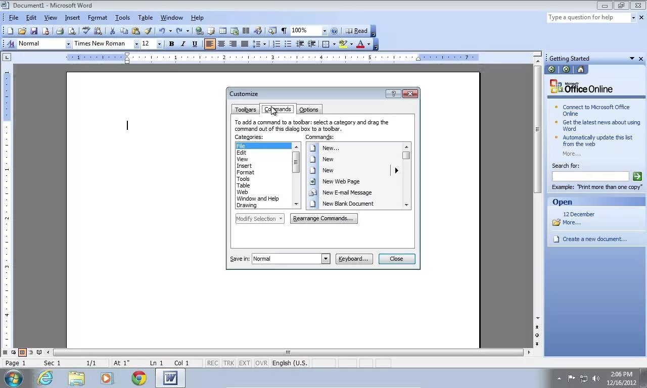Click the New Blank Document toolbar icon
This screenshot has width=647, height=388.
pyautogui.click(x=10, y=31)
